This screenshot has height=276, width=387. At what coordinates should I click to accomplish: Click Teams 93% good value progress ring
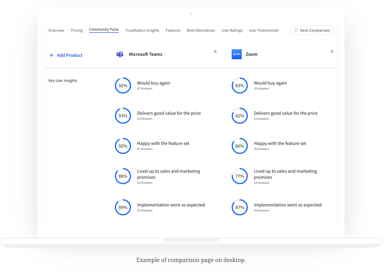click(123, 116)
